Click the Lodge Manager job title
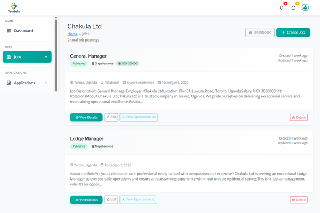This screenshot has height=213, width=320. [x=87, y=138]
